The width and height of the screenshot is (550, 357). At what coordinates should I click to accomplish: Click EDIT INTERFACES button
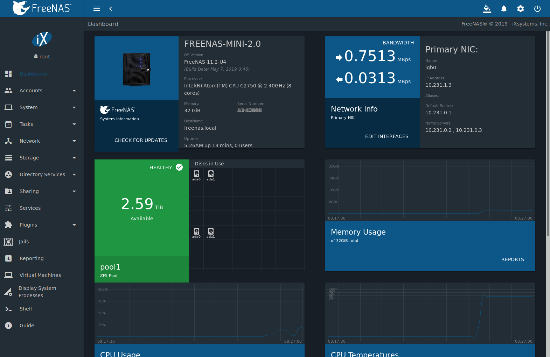click(387, 136)
